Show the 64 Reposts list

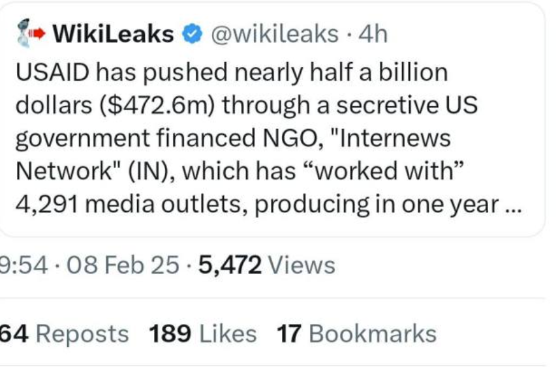pyautogui.click(x=64, y=334)
